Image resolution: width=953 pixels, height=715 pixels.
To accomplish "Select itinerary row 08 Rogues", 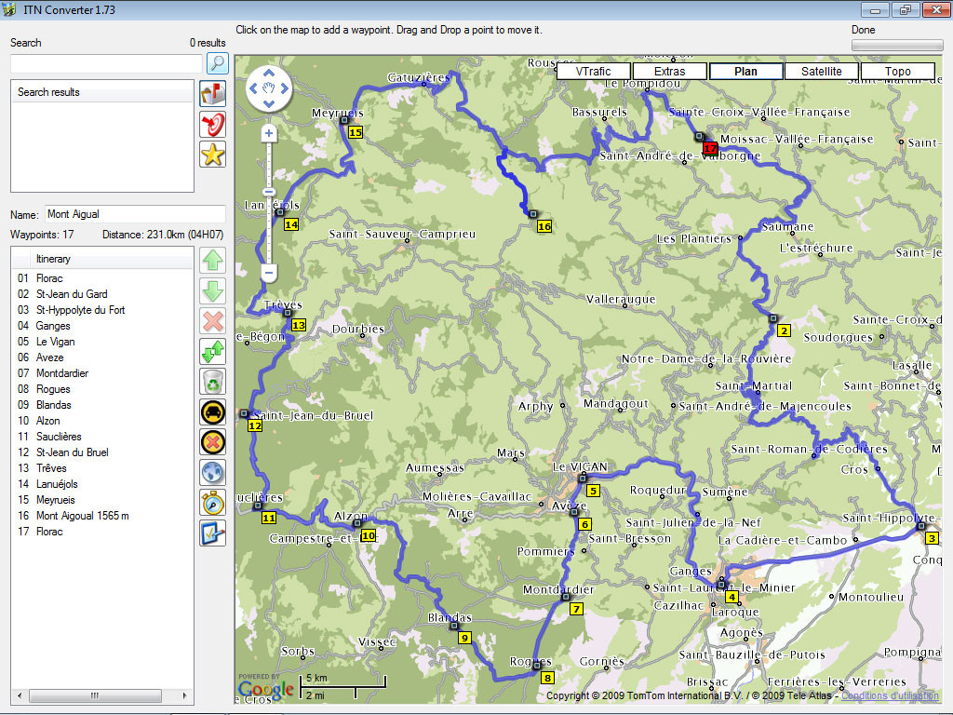I will 102,389.
